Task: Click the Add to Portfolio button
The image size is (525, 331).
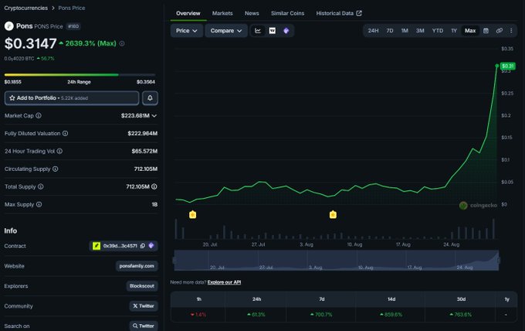Action: tap(72, 98)
